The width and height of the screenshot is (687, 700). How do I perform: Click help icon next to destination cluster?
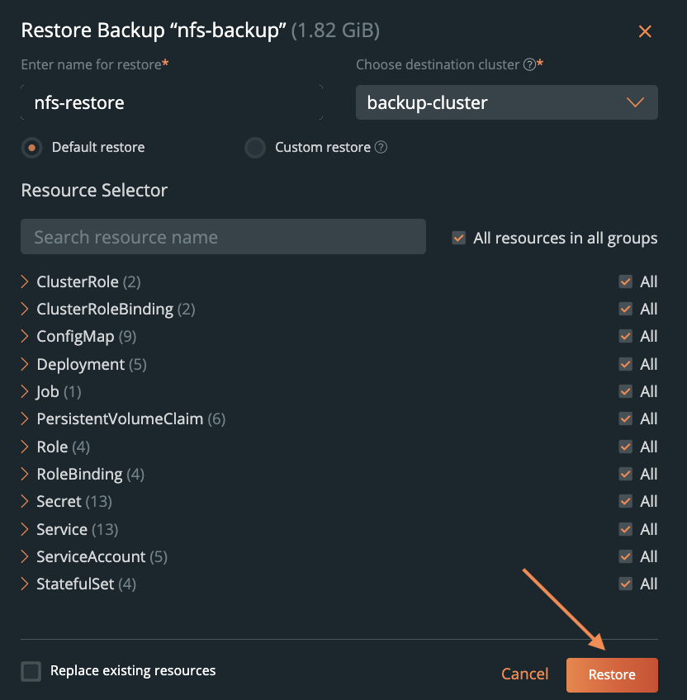coord(530,64)
